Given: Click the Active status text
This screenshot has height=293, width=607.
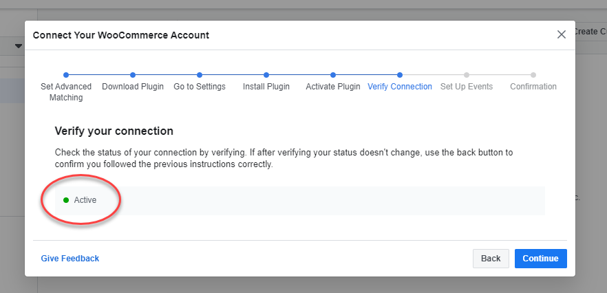Looking at the screenshot, I should [85, 200].
